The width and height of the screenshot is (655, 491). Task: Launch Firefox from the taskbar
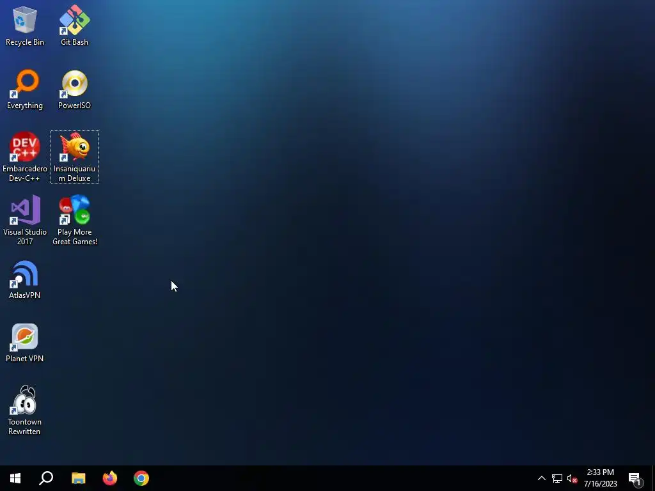pyautogui.click(x=110, y=478)
